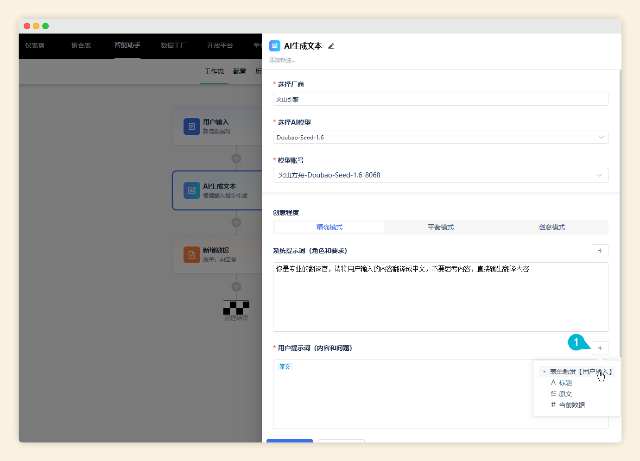Insert the 标题 field from menu
Viewport: 640px width, 461px height.
pos(565,382)
